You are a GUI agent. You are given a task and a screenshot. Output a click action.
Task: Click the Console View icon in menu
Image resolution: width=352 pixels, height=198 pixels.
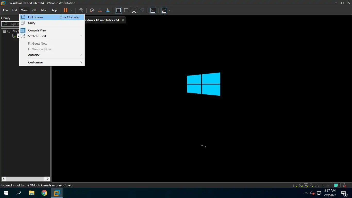(x=23, y=30)
